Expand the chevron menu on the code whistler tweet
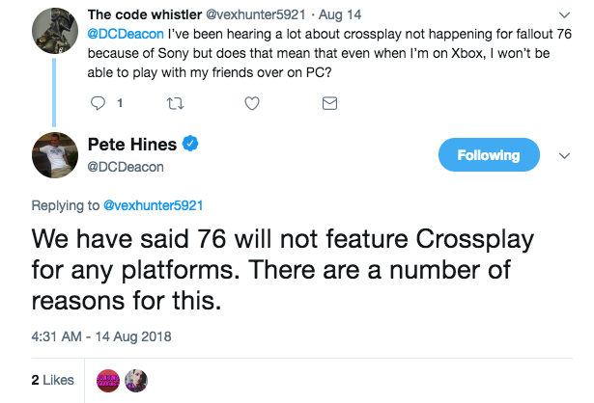Screen dimensions: 594x403 click(x=562, y=15)
